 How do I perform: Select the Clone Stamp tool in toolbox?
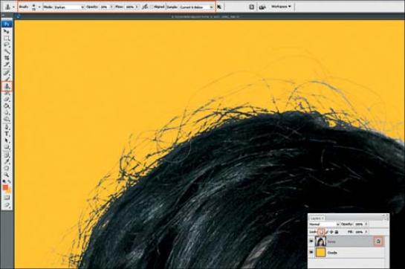tap(7, 86)
